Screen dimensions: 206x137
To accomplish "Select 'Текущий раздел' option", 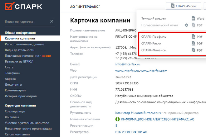I will pyautogui.click(x=154, y=18).
